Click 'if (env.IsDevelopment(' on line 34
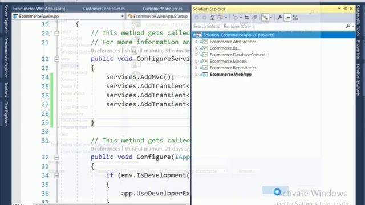The image size is (365, 205). coord(148,175)
